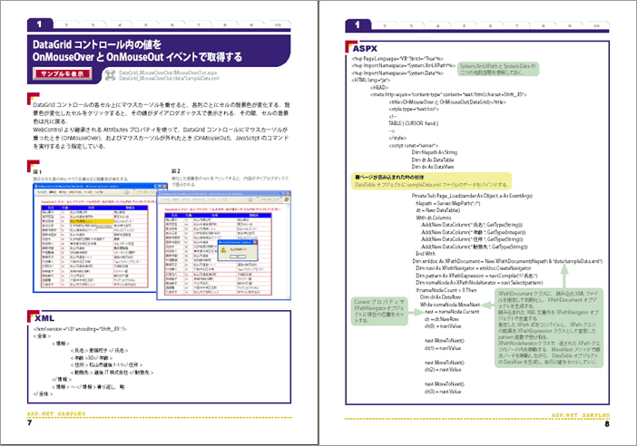Select tab 6 on page 7
637x446 pixels.
point(171,24)
